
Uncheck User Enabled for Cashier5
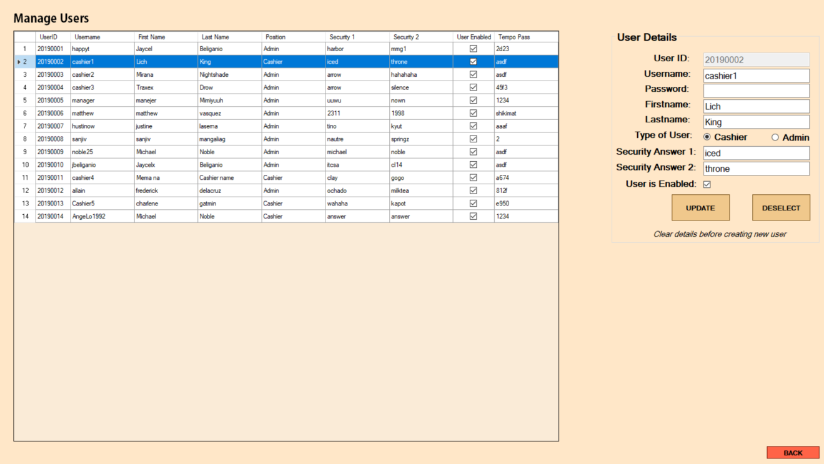pyautogui.click(x=473, y=203)
